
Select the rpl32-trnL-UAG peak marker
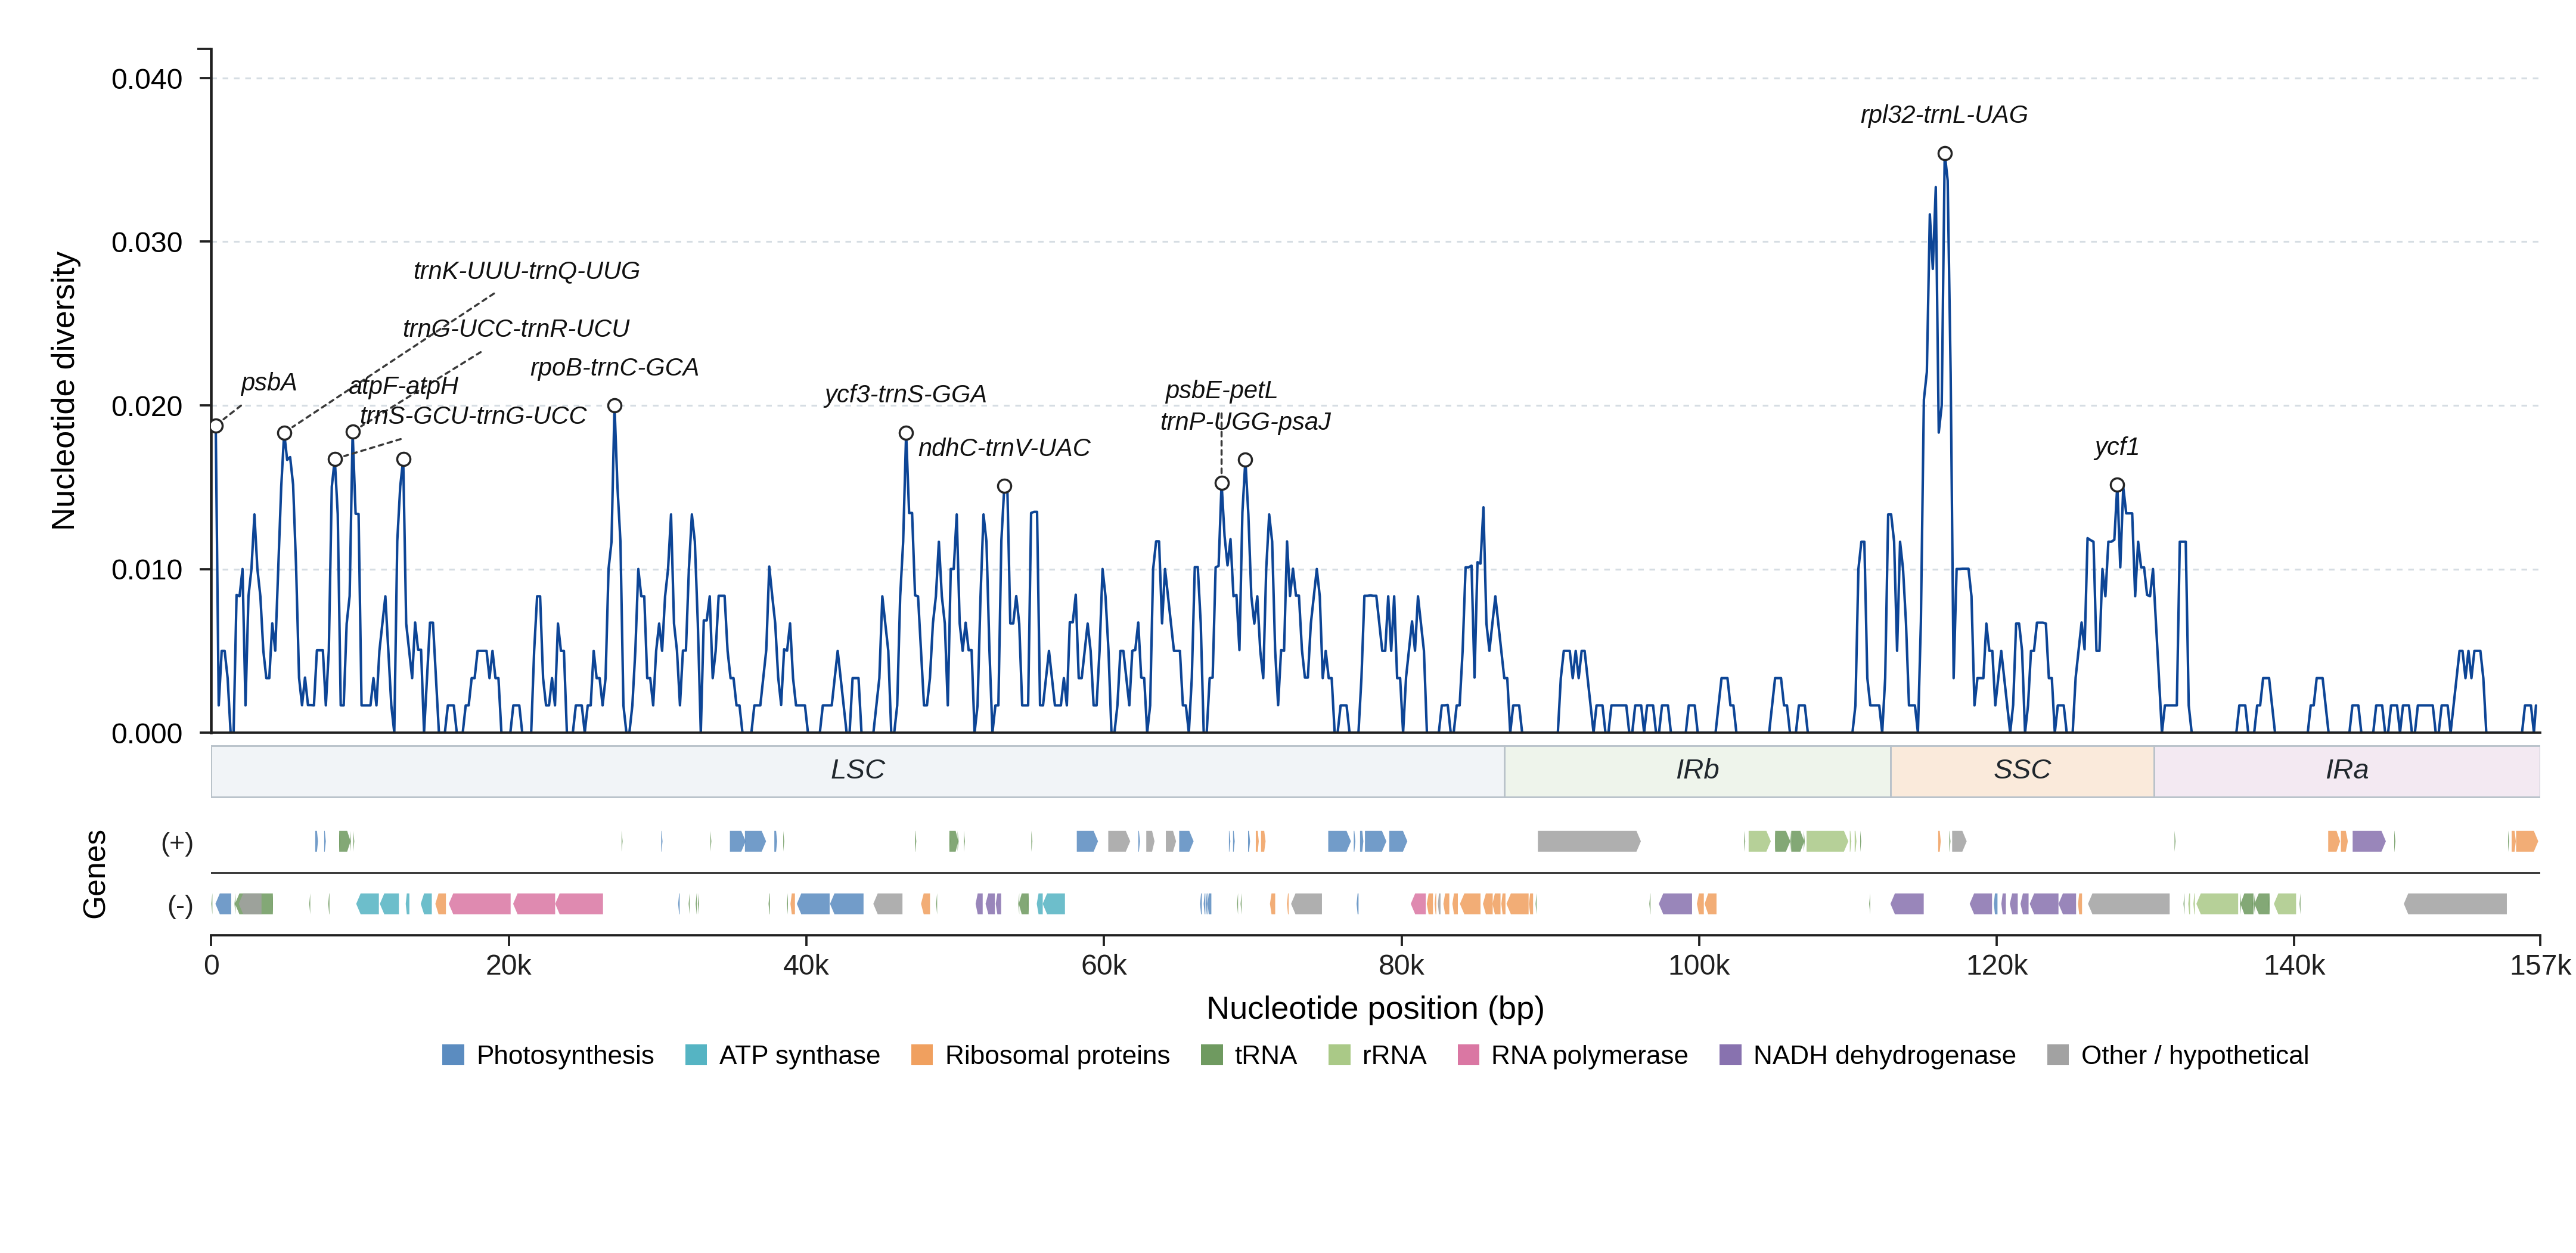click(x=1945, y=154)
